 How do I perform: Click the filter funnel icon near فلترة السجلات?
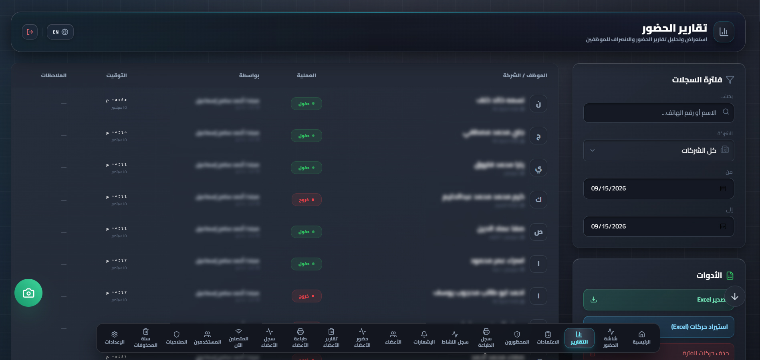(730, 80)
